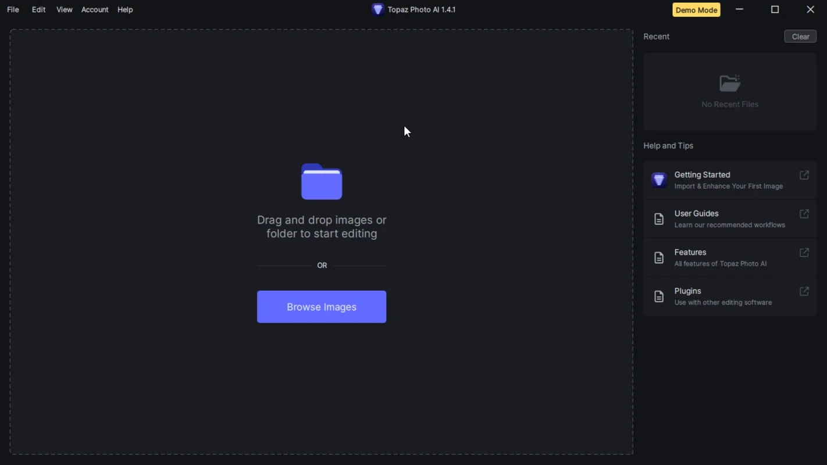Click the Demo Mode badge
The width and height of the screenshot is (827, 465).
[x=696, y=10]
